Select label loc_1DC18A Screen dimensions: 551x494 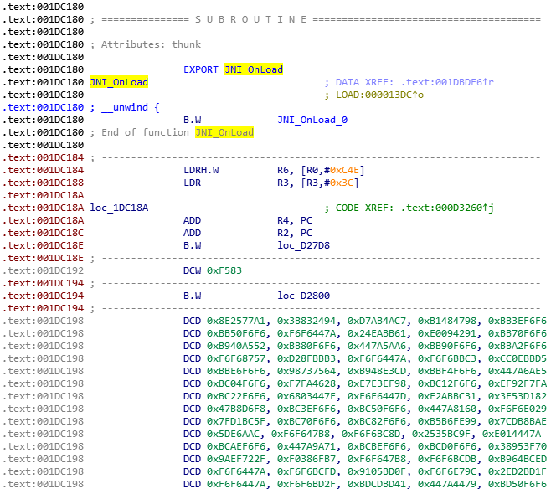(x=119, y=208)
